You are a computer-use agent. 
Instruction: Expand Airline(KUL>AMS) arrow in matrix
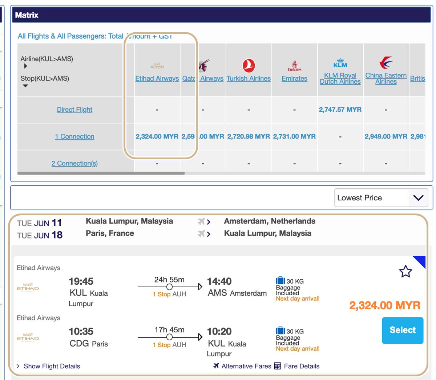25,66
